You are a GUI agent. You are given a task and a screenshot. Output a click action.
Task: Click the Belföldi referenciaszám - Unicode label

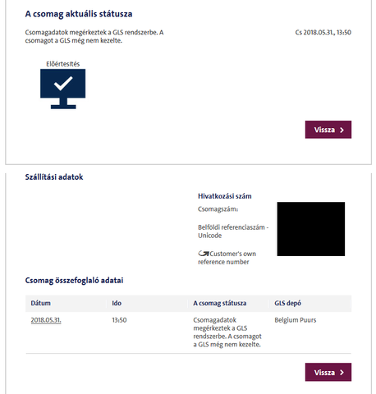(x=233, y=231)
